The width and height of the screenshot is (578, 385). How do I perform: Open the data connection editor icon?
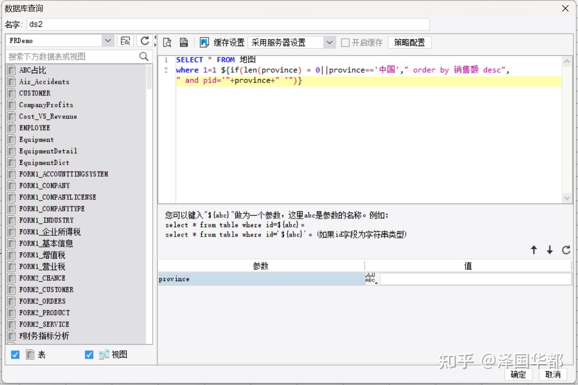point(125,40)
